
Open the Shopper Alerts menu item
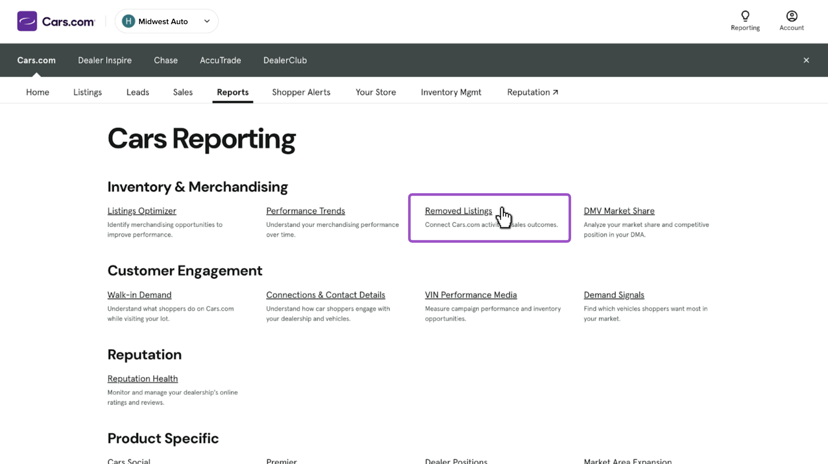pos(301,92)
